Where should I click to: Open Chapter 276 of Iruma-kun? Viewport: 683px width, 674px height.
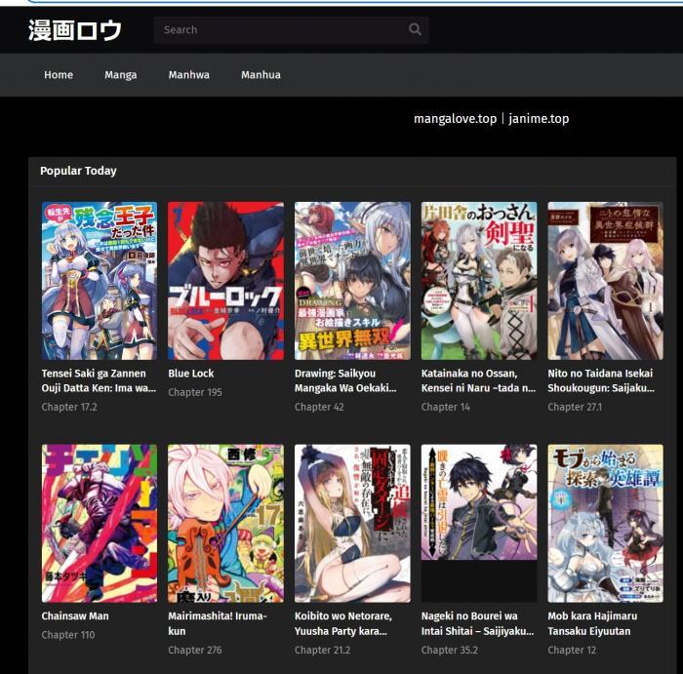click(195, 651)
